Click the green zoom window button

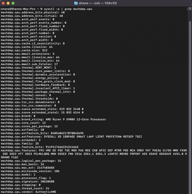(x=13, y=3)
